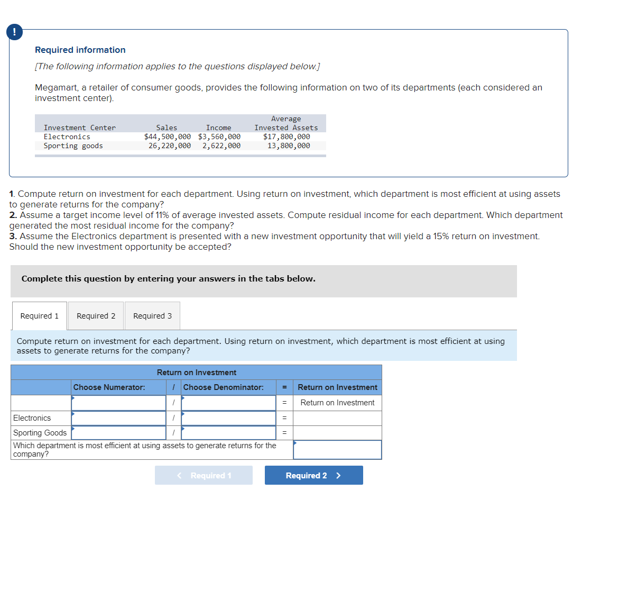Switch to the Required 1 tab
The image size is (619, 599).
[40, 316]
